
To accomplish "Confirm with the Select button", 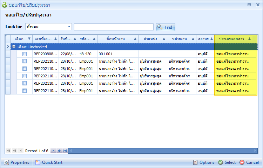I will [x=227, y=162].
